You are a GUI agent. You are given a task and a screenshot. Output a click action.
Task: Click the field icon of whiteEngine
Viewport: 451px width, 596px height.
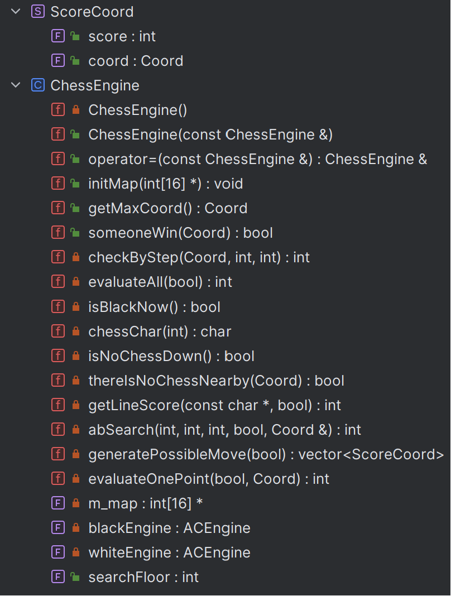pos(58,552)
